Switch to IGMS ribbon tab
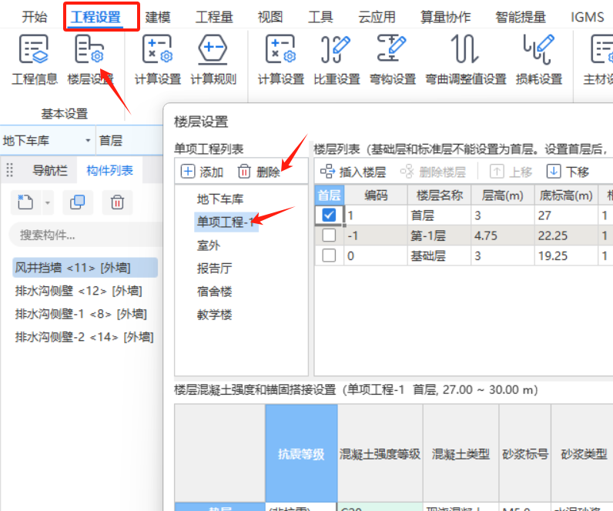 pos(587,17)
